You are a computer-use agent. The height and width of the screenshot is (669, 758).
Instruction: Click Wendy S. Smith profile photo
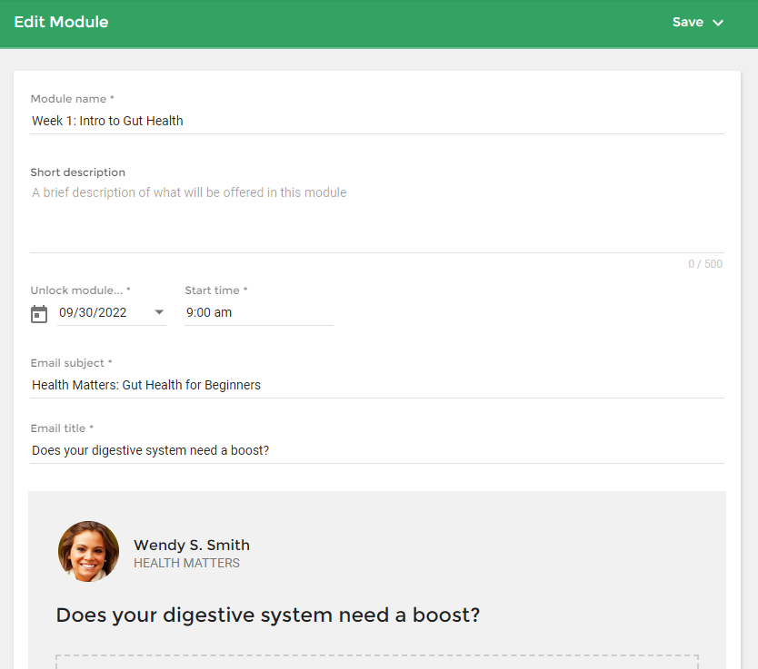click(88, 551)
